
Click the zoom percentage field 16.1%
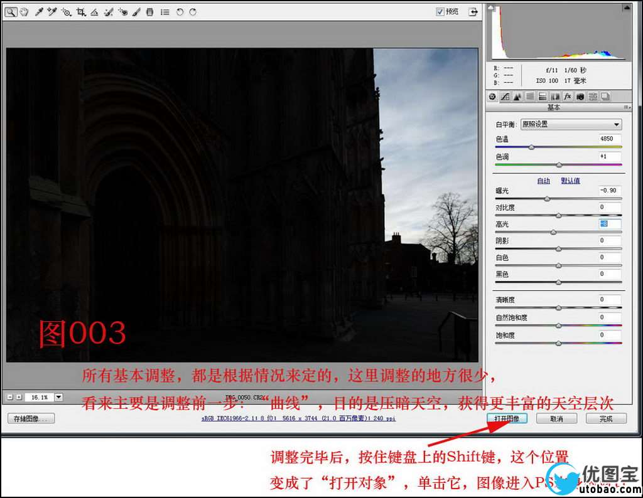(x=40, y=397)
